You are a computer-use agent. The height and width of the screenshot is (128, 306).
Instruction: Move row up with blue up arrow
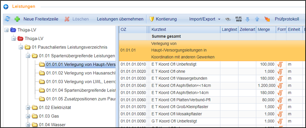pyautogui.click(x=257, y=19)
